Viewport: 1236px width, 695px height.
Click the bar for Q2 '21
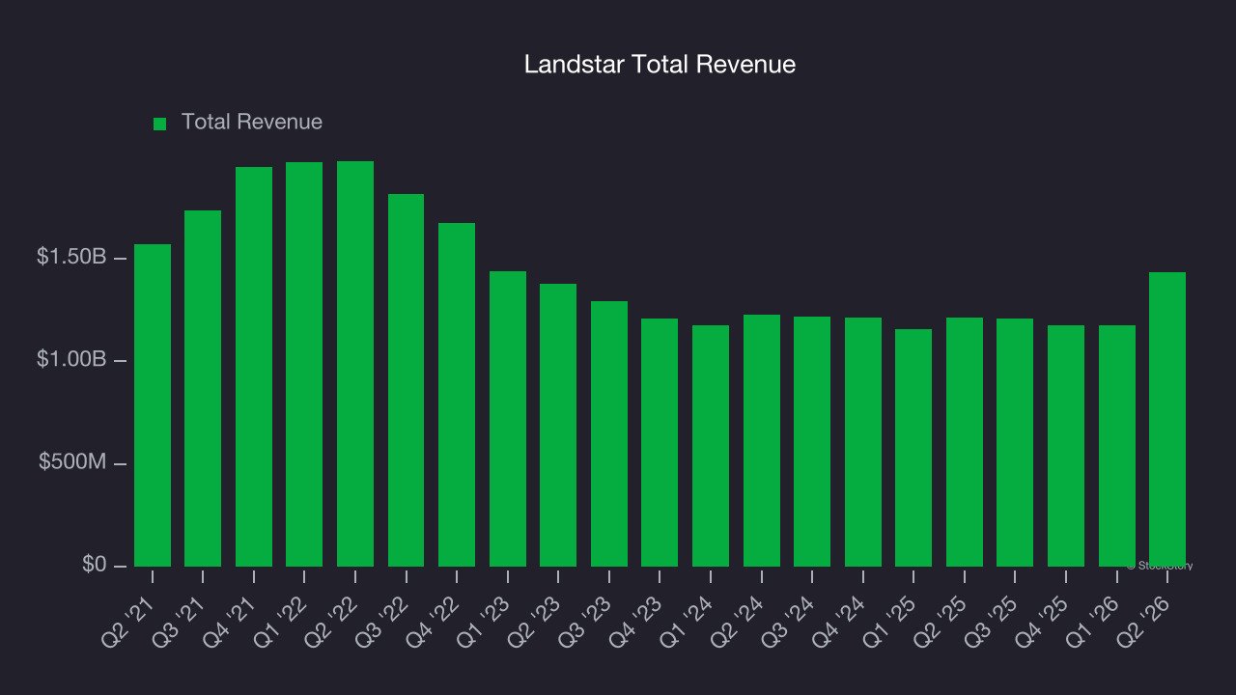pos(153,405)
